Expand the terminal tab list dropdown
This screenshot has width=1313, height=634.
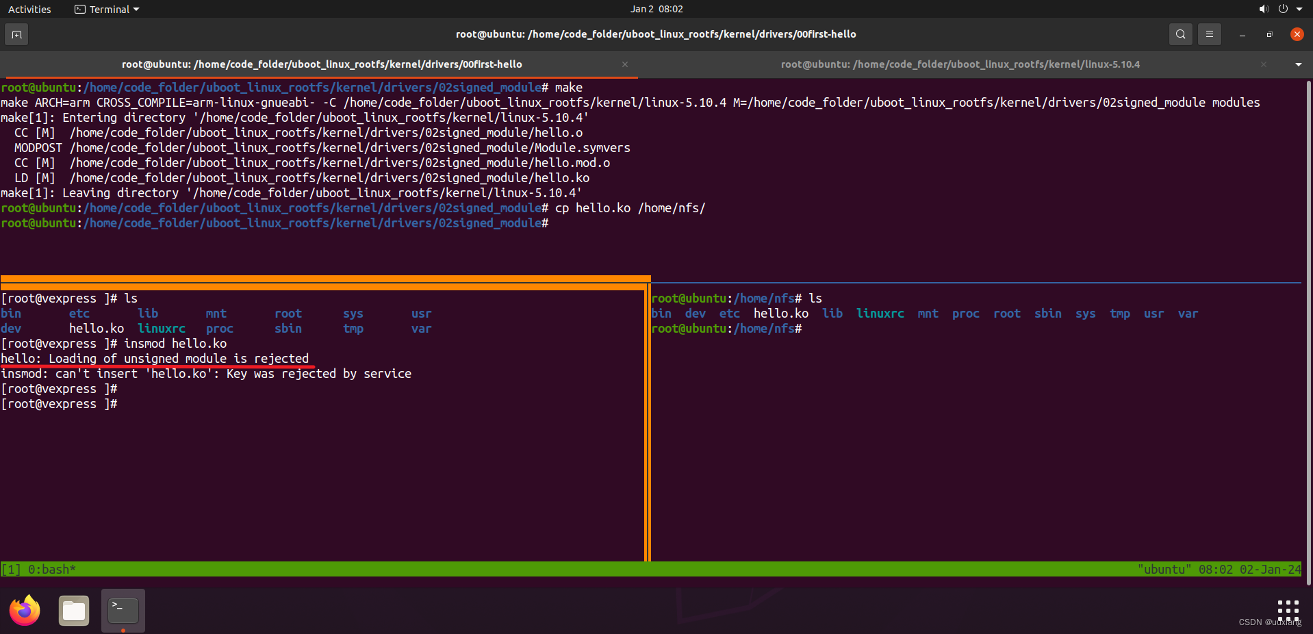pyautogui.click(x=1299, y=64)
